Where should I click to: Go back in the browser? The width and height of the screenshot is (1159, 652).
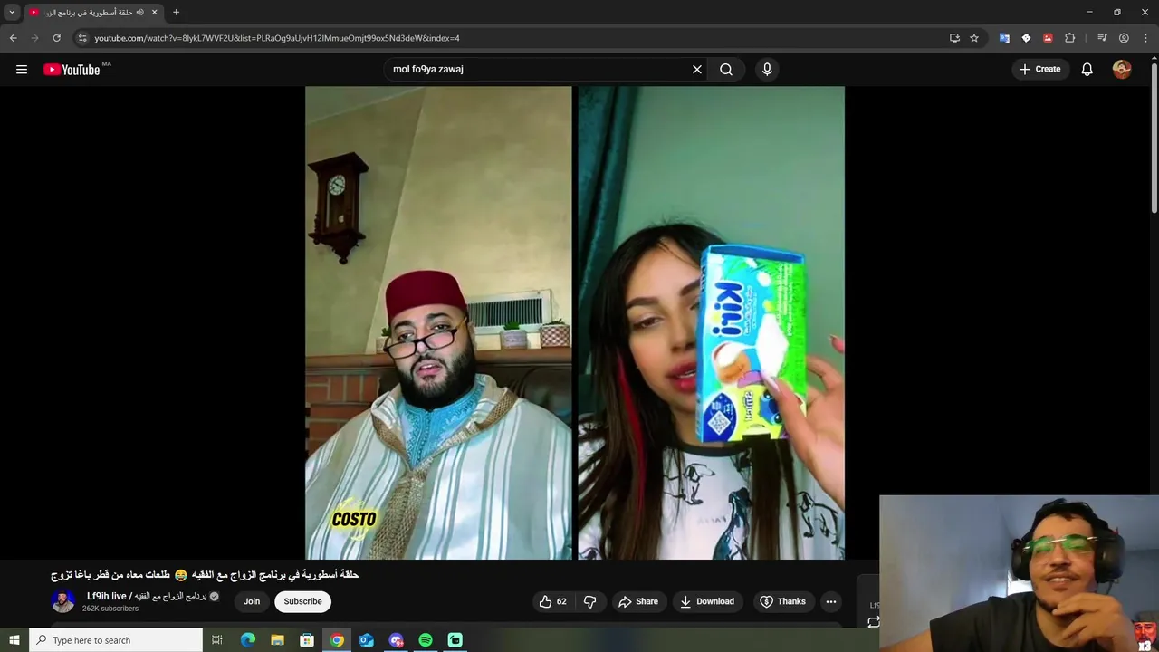(x=14, y=38)
